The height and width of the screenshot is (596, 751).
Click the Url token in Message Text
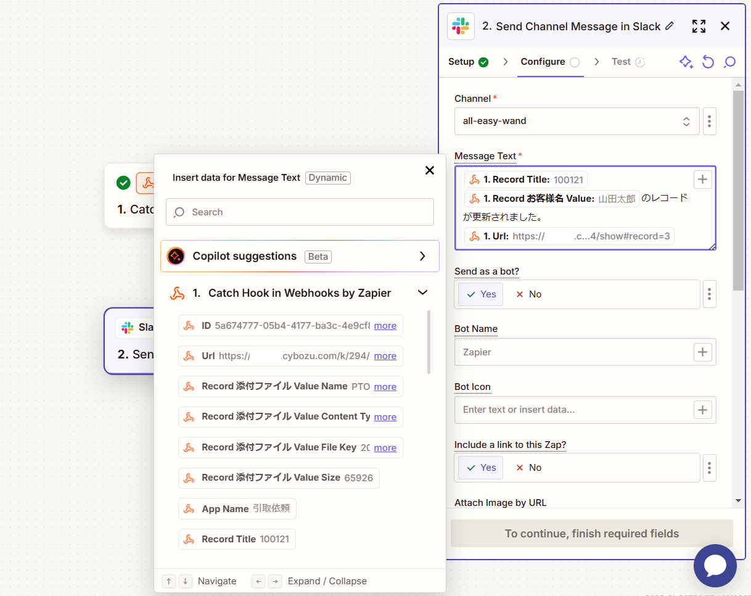570,236
